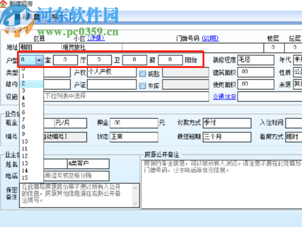Click the 小区 field showing 精灵旅社
This screenshot has width=302, height=227.
click(92, 47)
